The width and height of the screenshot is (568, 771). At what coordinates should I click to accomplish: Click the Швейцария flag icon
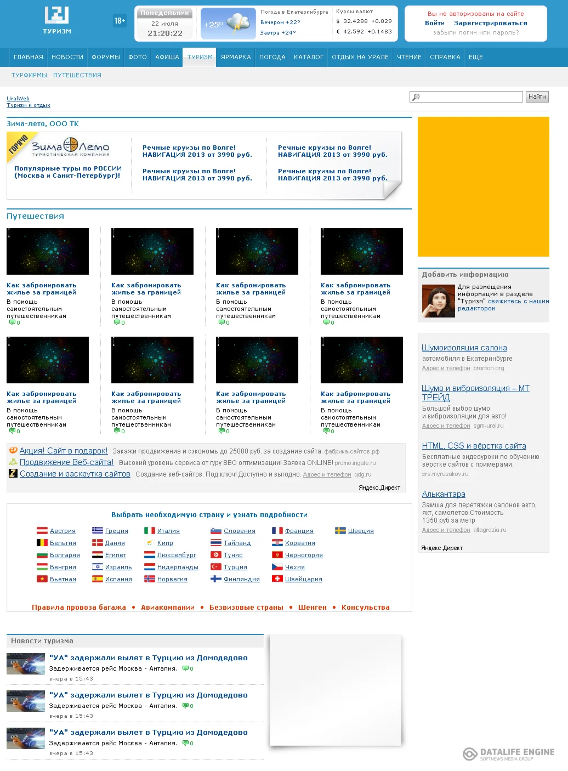coord(277,579)
